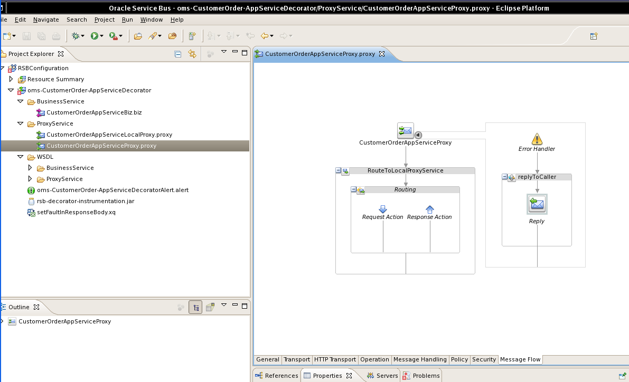Open the Help menu

pos(177,20)
